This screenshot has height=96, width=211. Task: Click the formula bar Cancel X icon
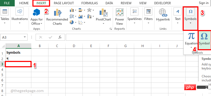click(x=40, y=37)
